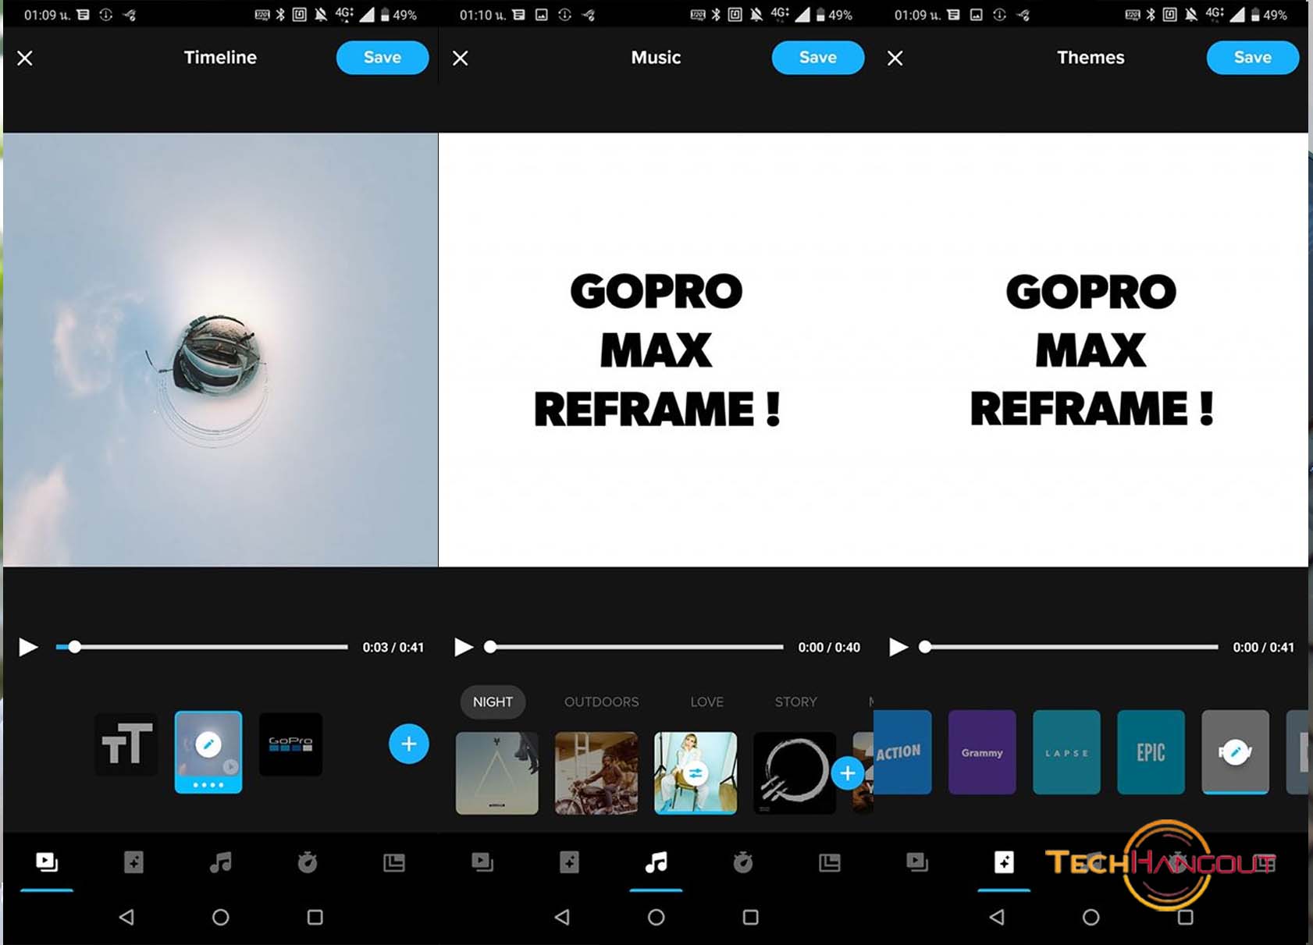
Task: Save from the Music screen
Action: (x=818, y=58)
